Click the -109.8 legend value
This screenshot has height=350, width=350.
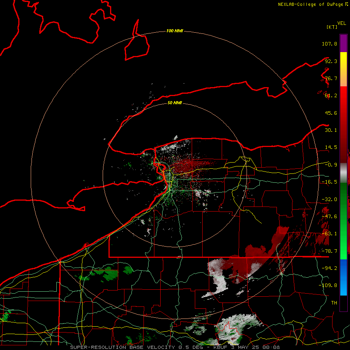tap(328, 285)
